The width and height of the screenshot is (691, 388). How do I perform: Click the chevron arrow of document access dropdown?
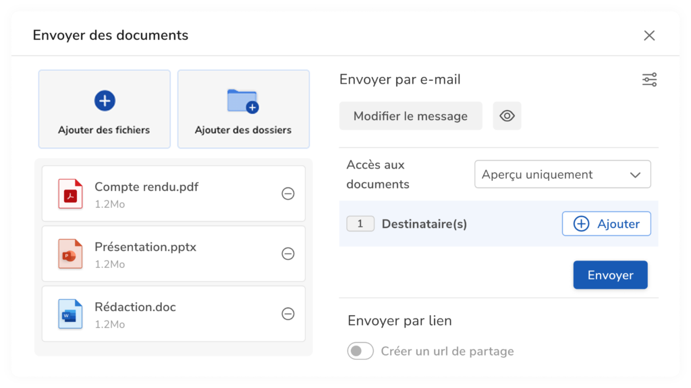[x=635, y=175]
